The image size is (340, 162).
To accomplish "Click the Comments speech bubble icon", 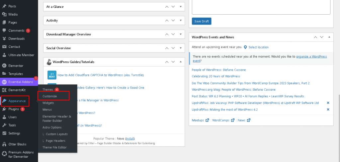I will tap(4, 31).
